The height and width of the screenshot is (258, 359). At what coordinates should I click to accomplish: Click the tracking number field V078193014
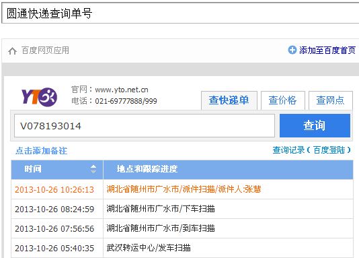point(145,126)
